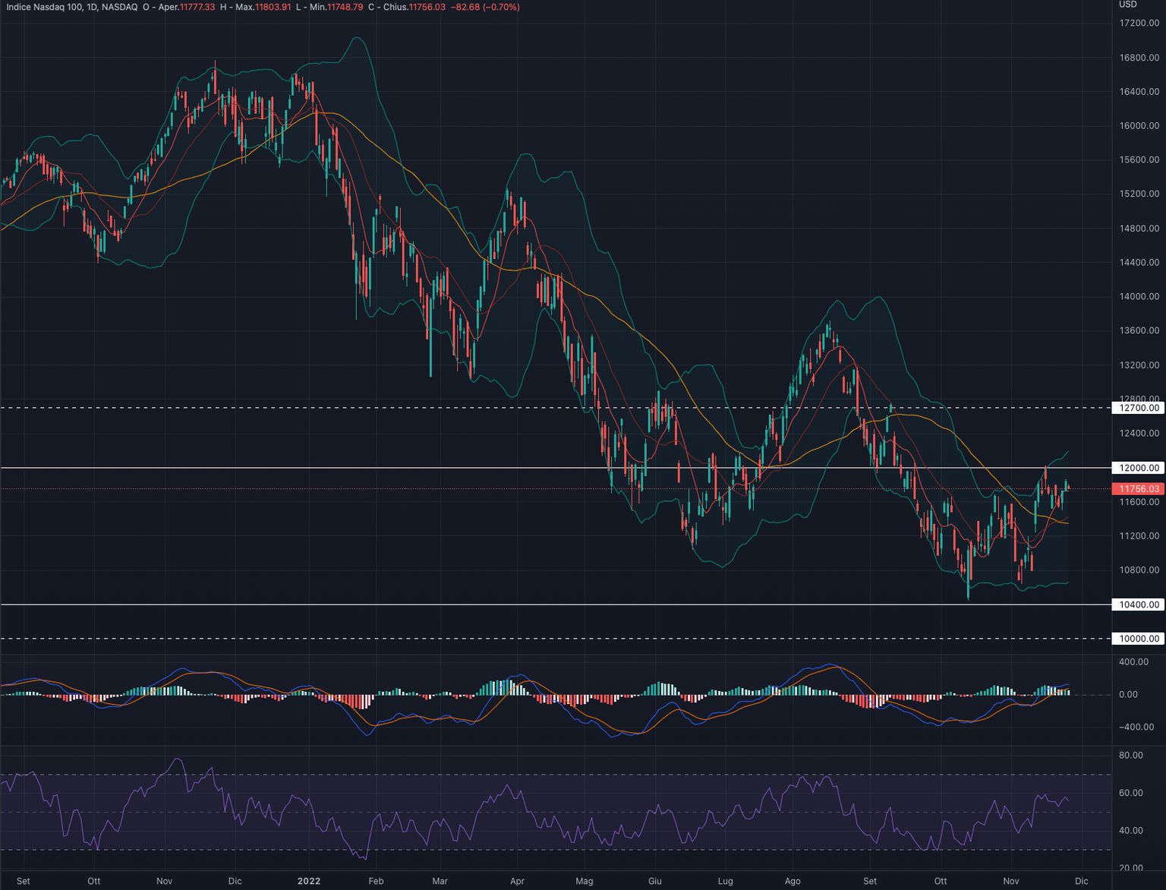
Task: Click the Max value 11803.91 in the legend
Action: pos(273,8)
